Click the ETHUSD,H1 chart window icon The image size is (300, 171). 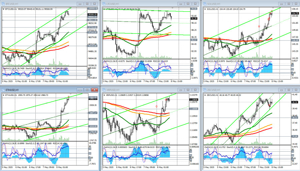coord(3,90)
